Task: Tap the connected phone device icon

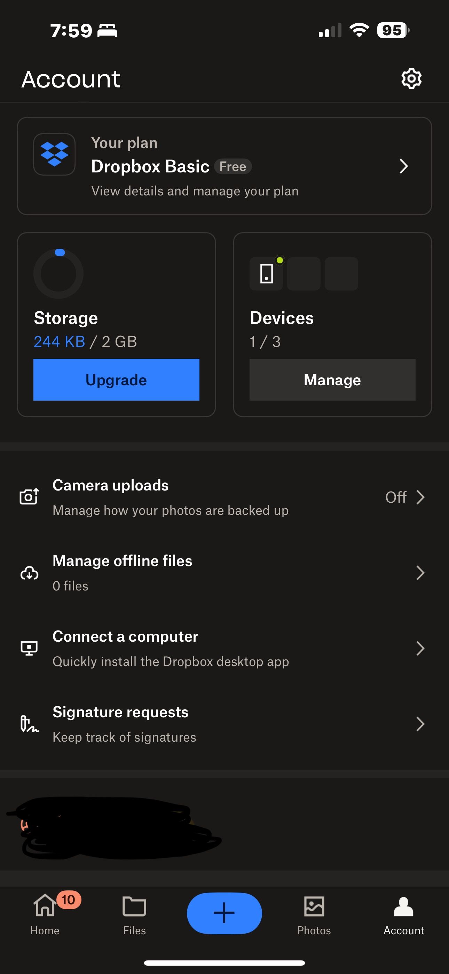Action: click(267, 273)
